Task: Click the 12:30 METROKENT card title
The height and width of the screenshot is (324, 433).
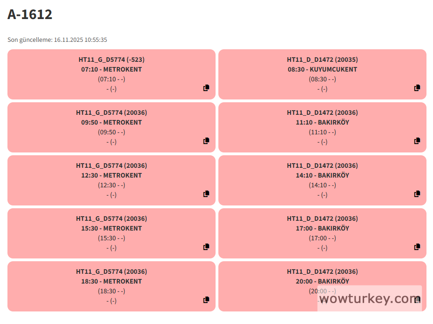Action: [x=111, y=165]
